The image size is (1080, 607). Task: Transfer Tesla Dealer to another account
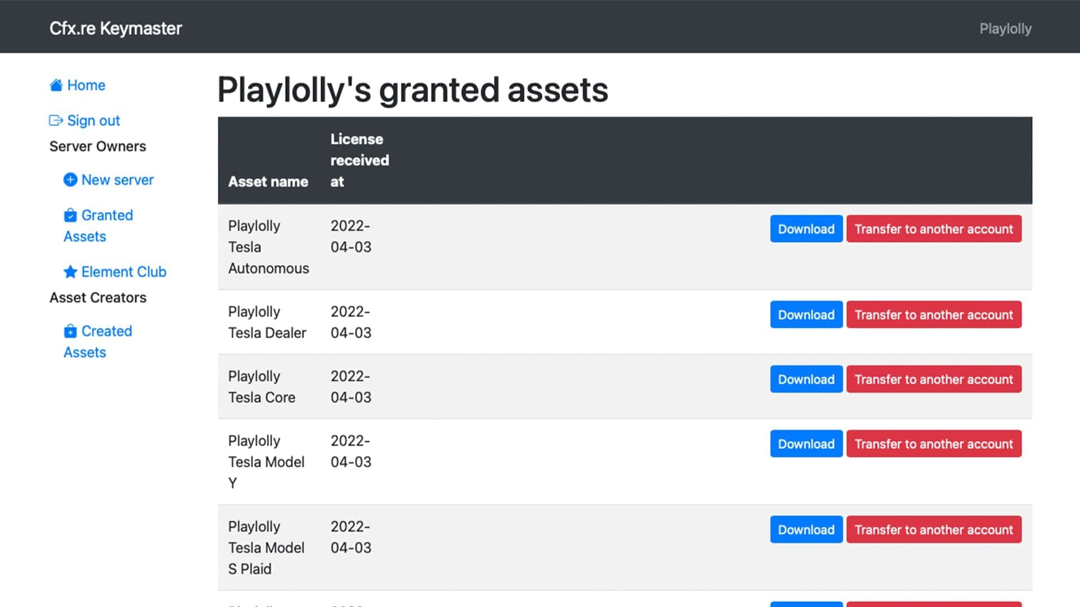tap(933, 314)
